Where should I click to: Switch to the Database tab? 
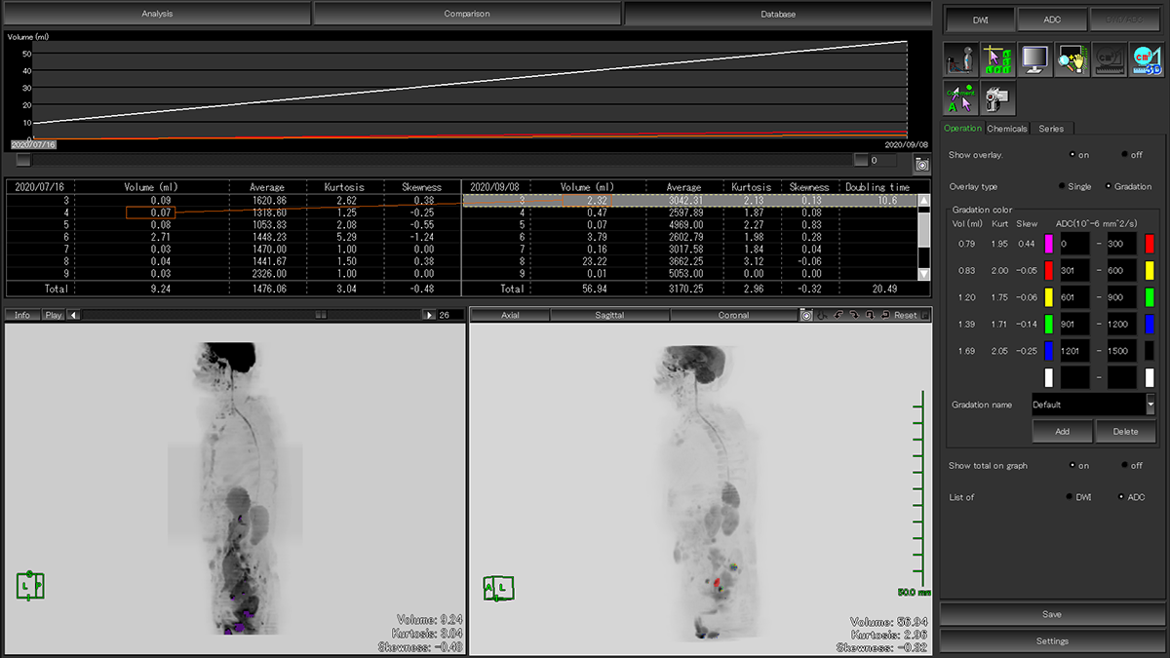[778, 14]
